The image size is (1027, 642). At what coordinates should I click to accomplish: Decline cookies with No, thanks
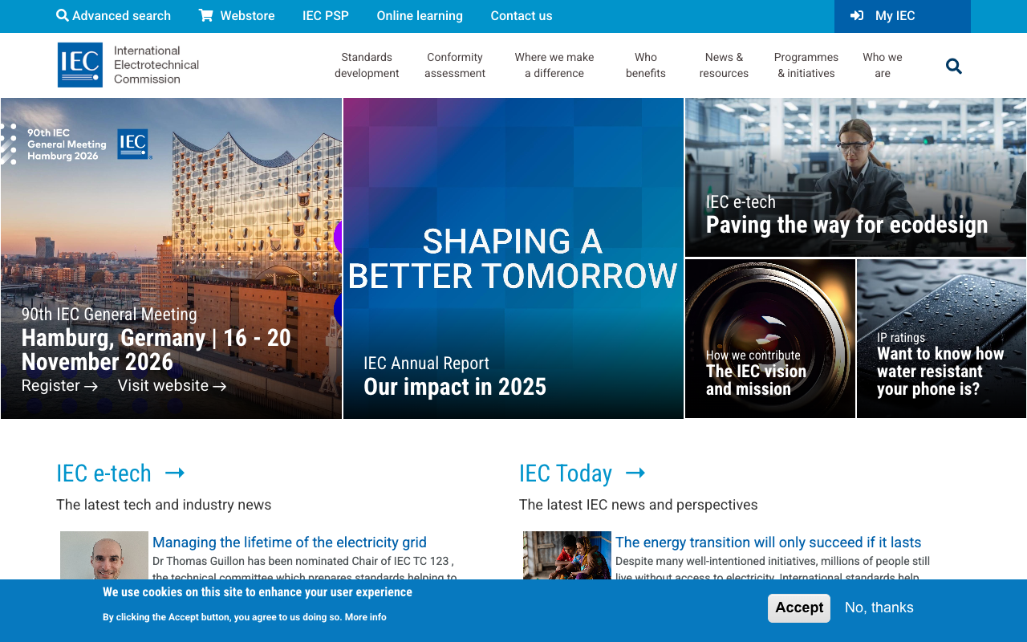click(879, 607)
